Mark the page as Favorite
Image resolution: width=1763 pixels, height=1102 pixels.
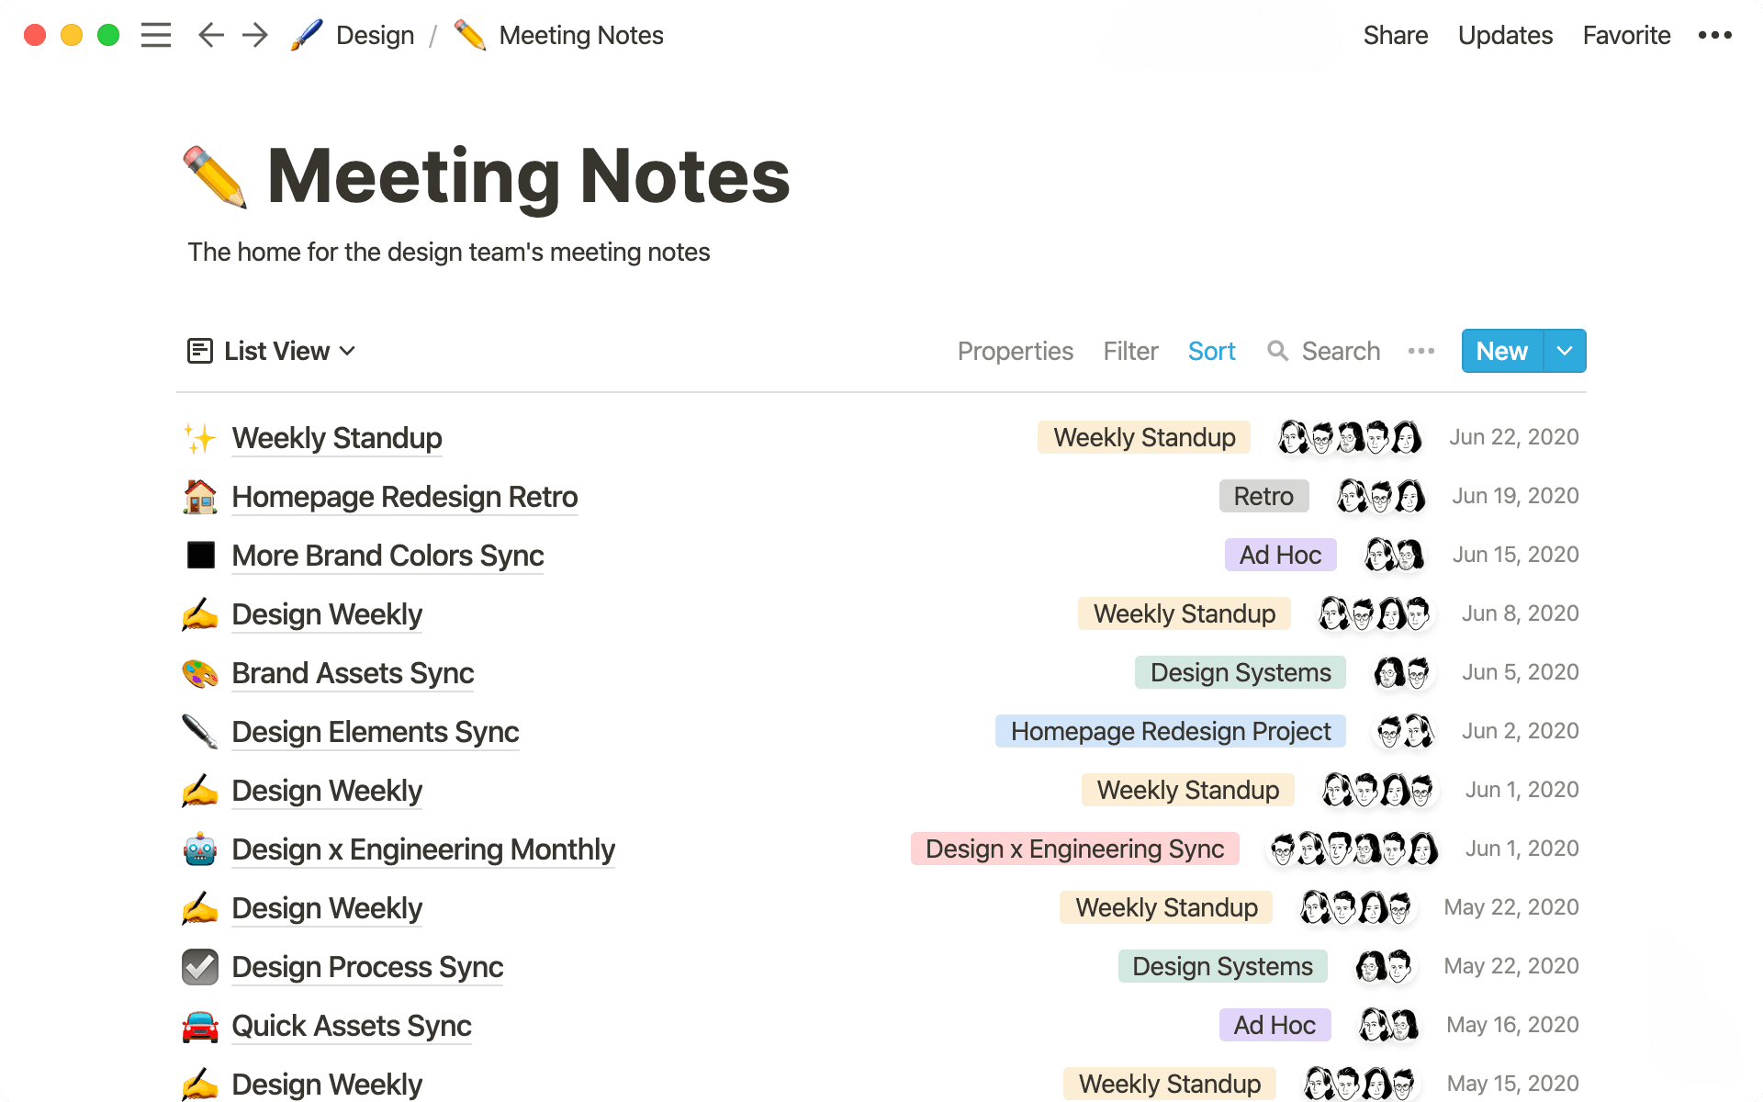(1625, 35)
